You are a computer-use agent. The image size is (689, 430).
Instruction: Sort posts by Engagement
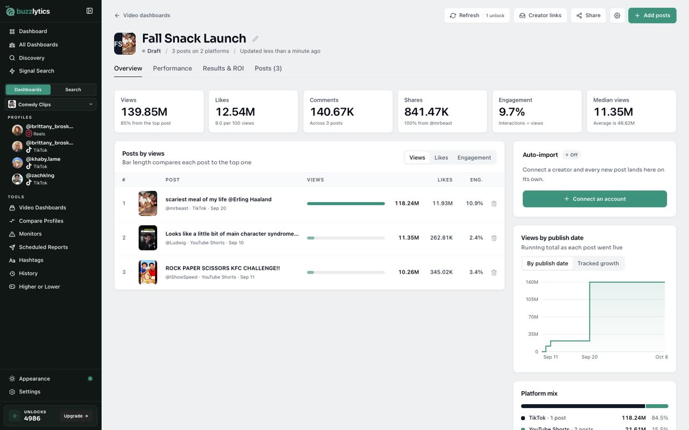(474, 157)
